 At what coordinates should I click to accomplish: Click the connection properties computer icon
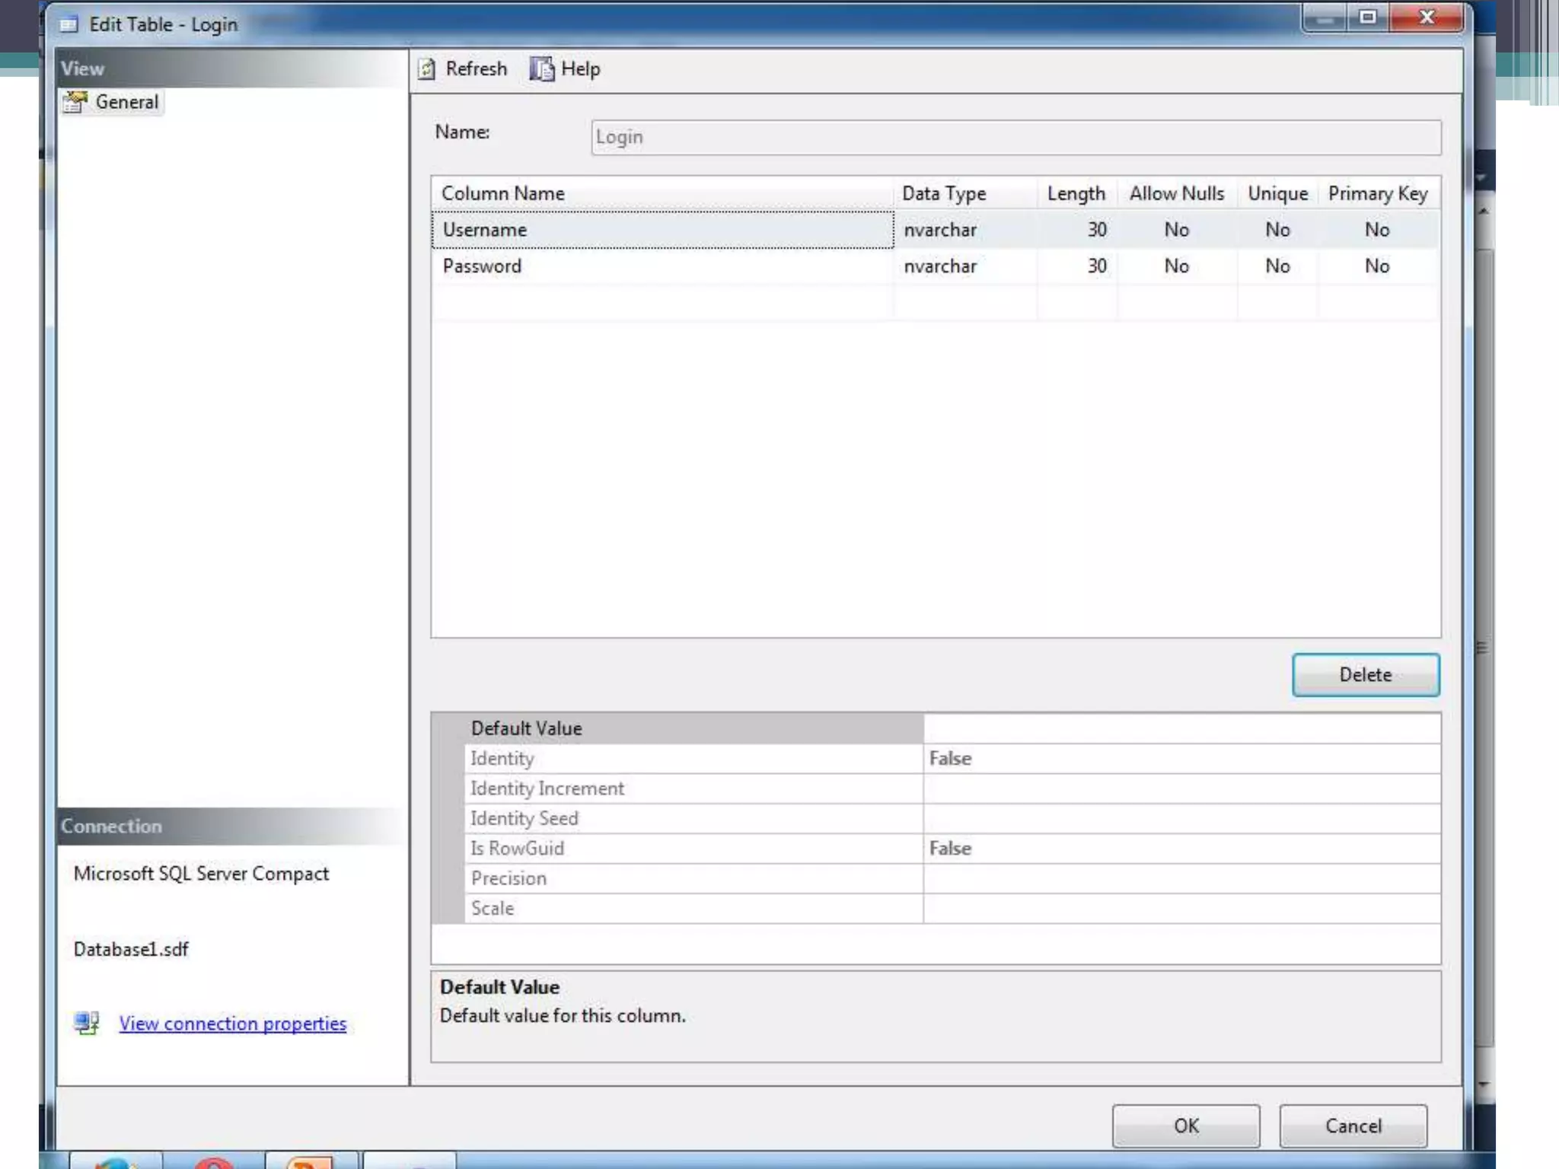pos(87,1023)
